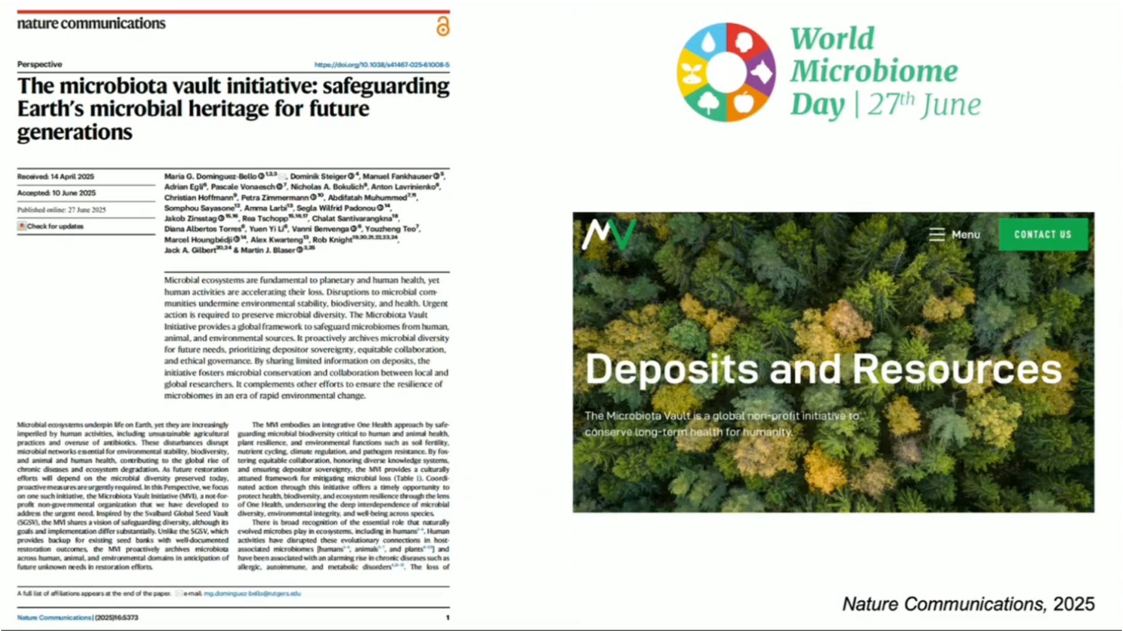Viewport: 1123px width, 631px height.
Task: Click the envelope icon before the e-mail
Action: click(x=179, y=594)
